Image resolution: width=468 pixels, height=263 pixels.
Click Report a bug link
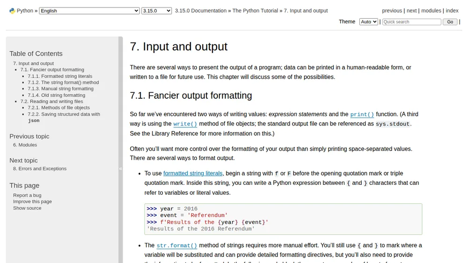pyautogui.click(x=27, y=195)
